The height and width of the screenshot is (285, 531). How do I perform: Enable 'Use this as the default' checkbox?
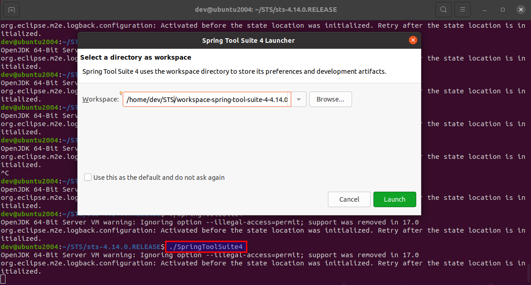point(88,177)
